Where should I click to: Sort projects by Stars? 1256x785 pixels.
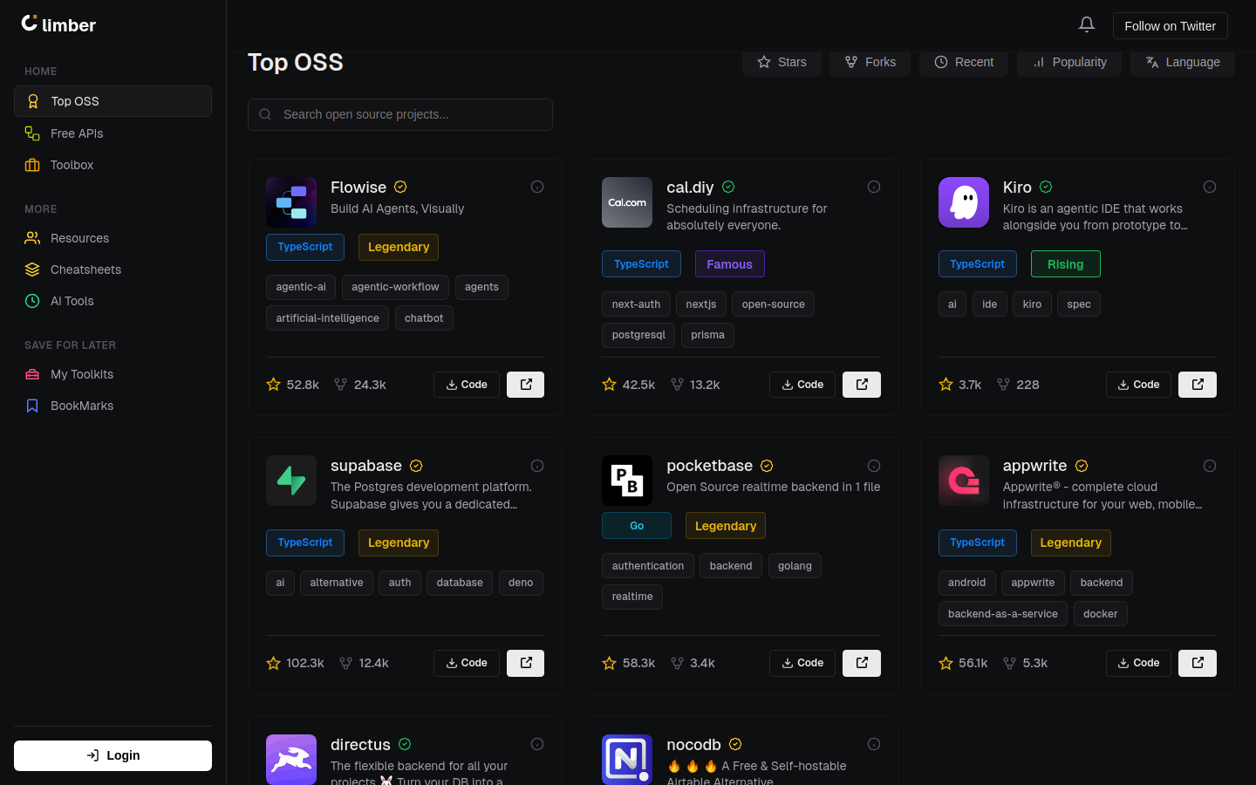782,62
